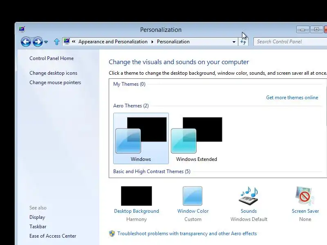Click Get more themes online
Screen dimensions: 327x245
pos(292,98)
